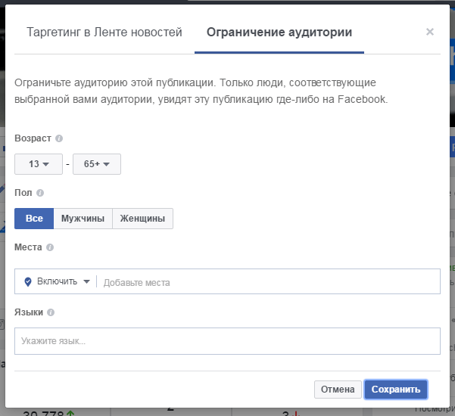Select Мужчины gender option
This screenshot has height=416, width=455.
[83, 219]
